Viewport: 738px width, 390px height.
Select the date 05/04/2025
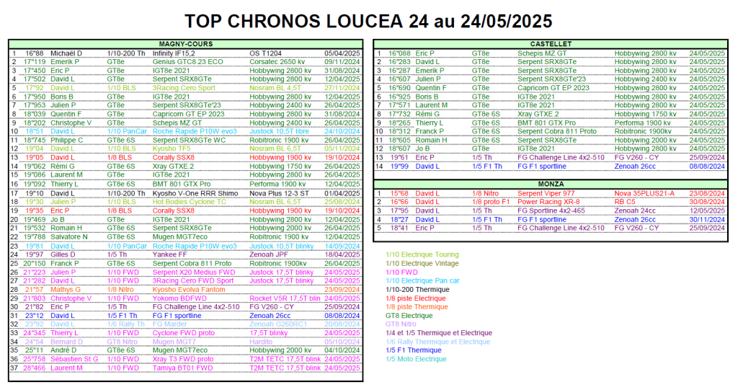pos(342,53)
